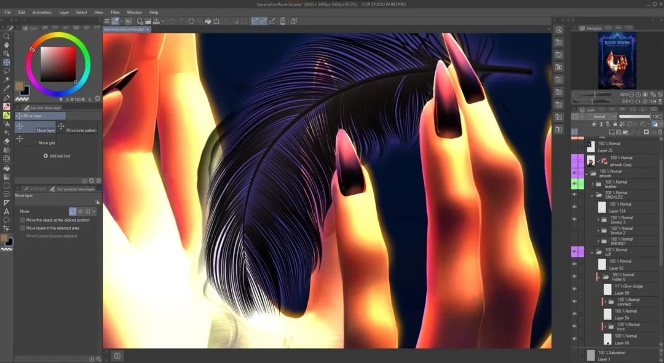Click Add sub tool button
664x363 pixels.
57,156
